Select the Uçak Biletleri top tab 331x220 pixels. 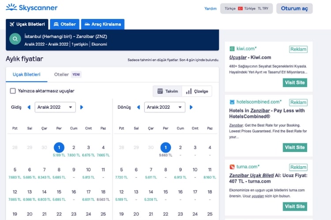(x=27, y=24)
